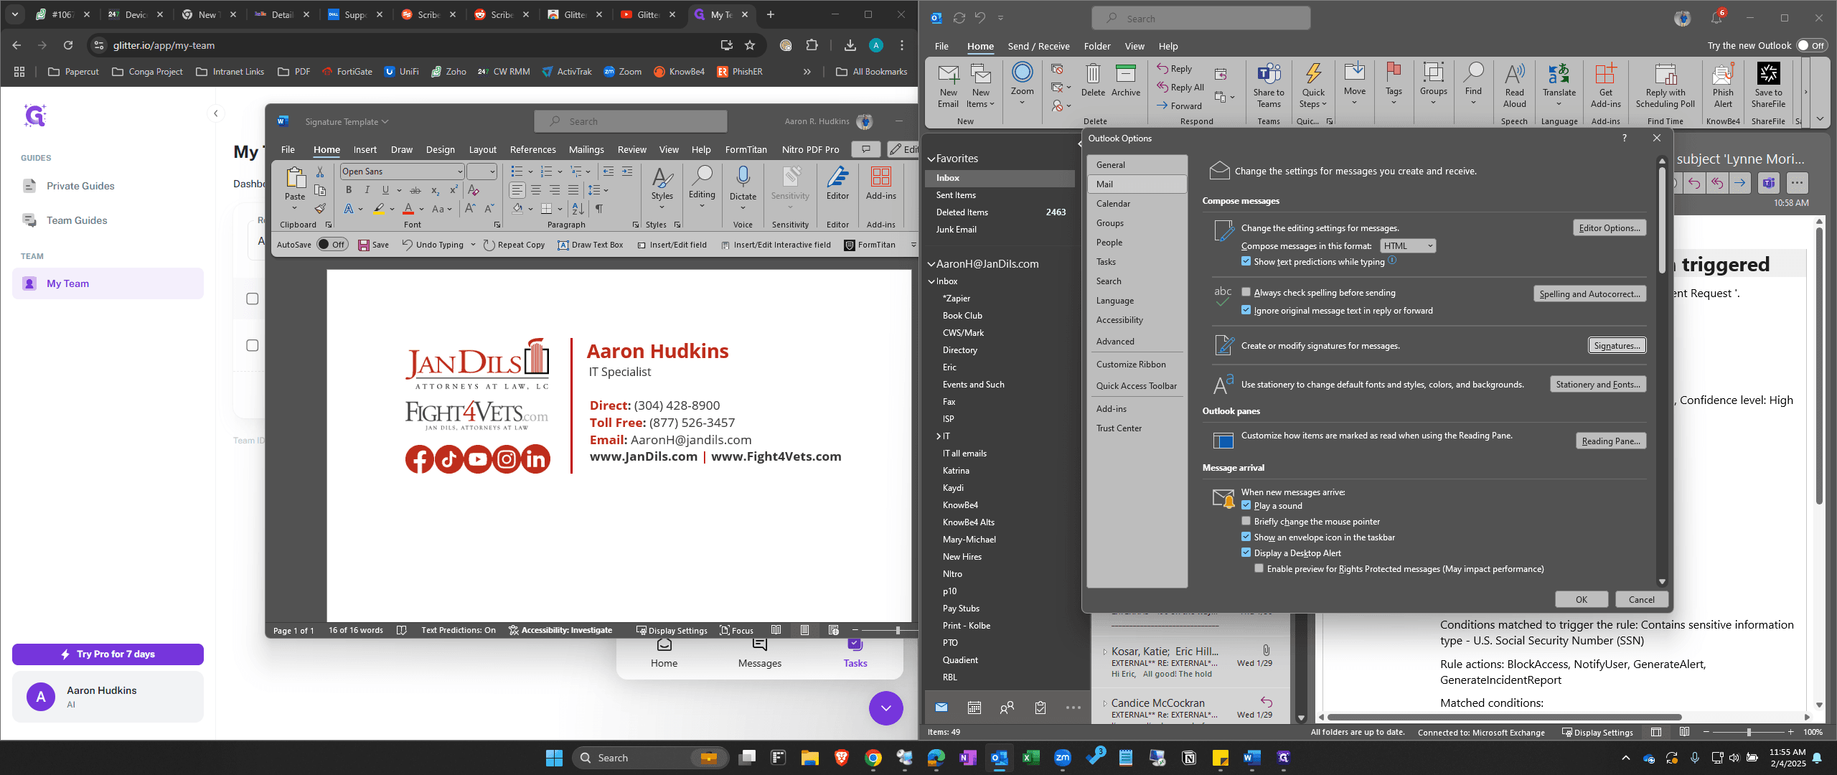The height and width of the screenshot is (775, 1837).
Task: Open the Open Sans font name dropdown
Action: pyautogui.click(x=460, y=172)
